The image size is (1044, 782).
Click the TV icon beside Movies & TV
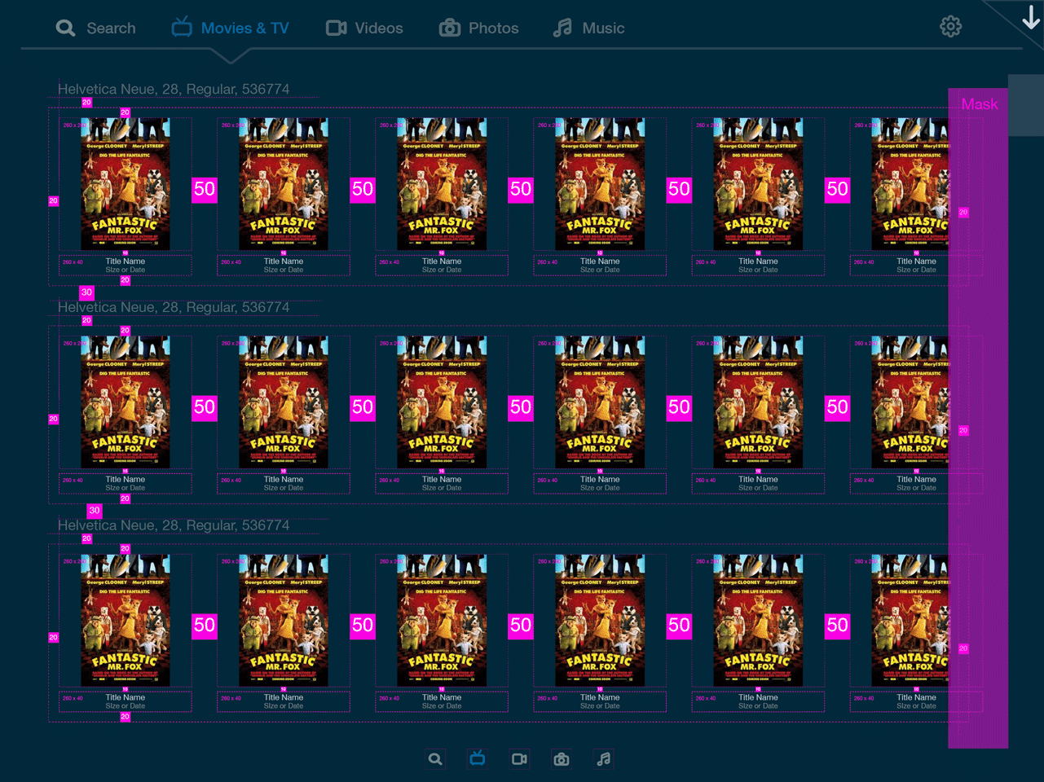pyautogui.click(x=182, y=27)
